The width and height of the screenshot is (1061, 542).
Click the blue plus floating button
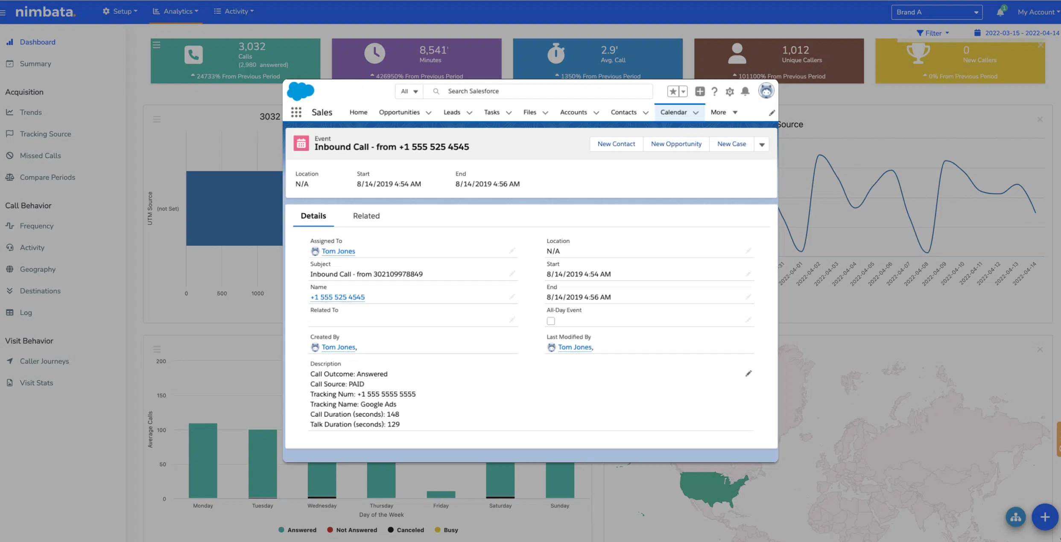1045,517
